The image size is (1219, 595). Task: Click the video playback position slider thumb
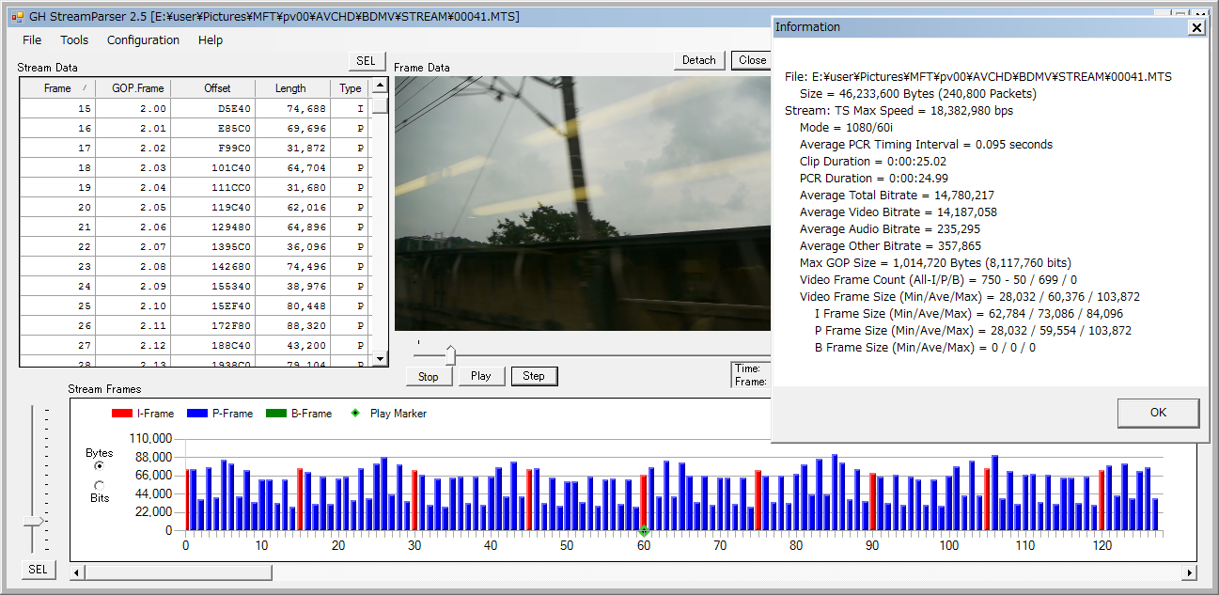[x=450, y=355]
